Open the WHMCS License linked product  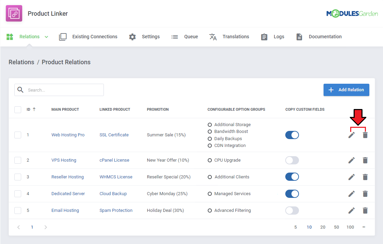tap(116, 177)
